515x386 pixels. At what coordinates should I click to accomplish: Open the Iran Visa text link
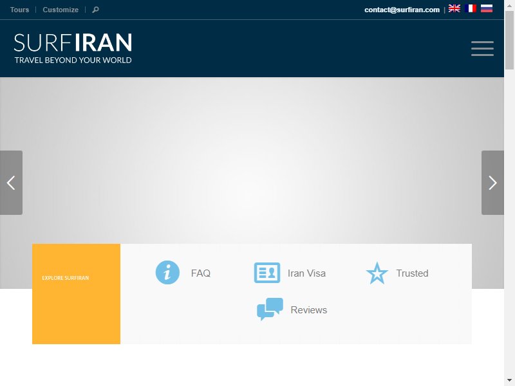[306, 273]
